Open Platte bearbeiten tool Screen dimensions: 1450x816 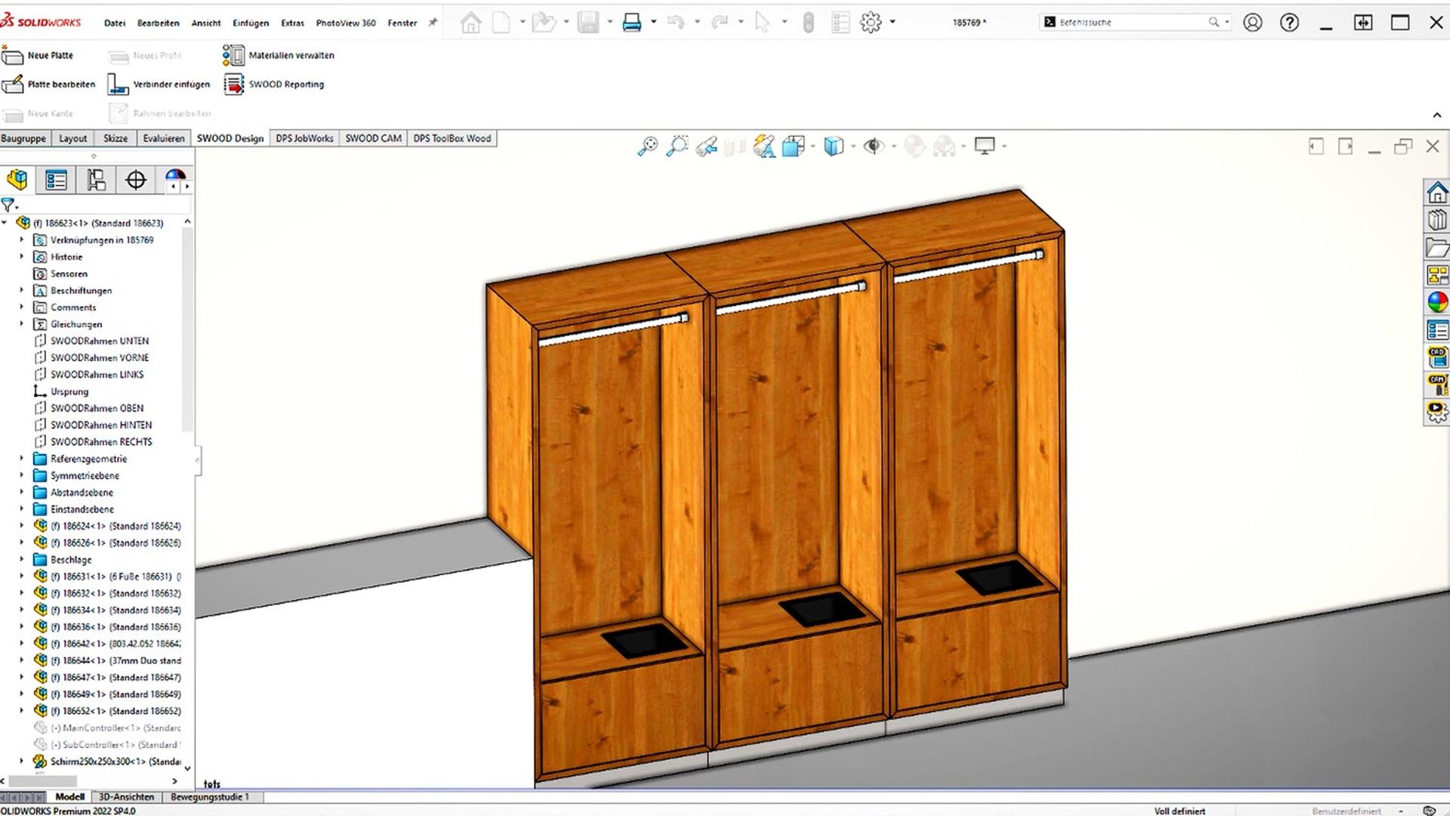(49, 84)
